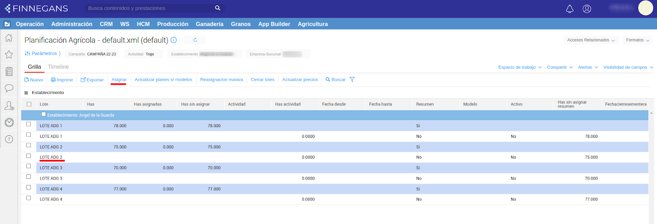
Task: Select all rows with header checkbox
Action: tap(29, 104)
